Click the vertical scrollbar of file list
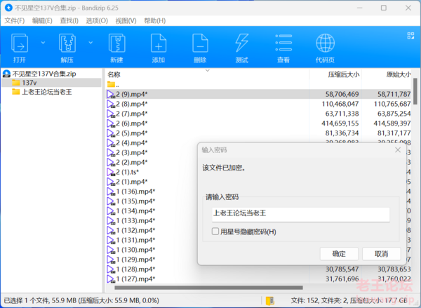The image size is (421, 308). click(x=415, y=91)
